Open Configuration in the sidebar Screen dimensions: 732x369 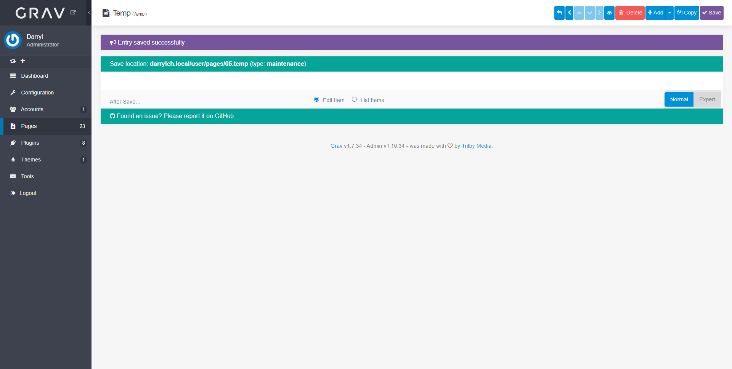[46, 93]
